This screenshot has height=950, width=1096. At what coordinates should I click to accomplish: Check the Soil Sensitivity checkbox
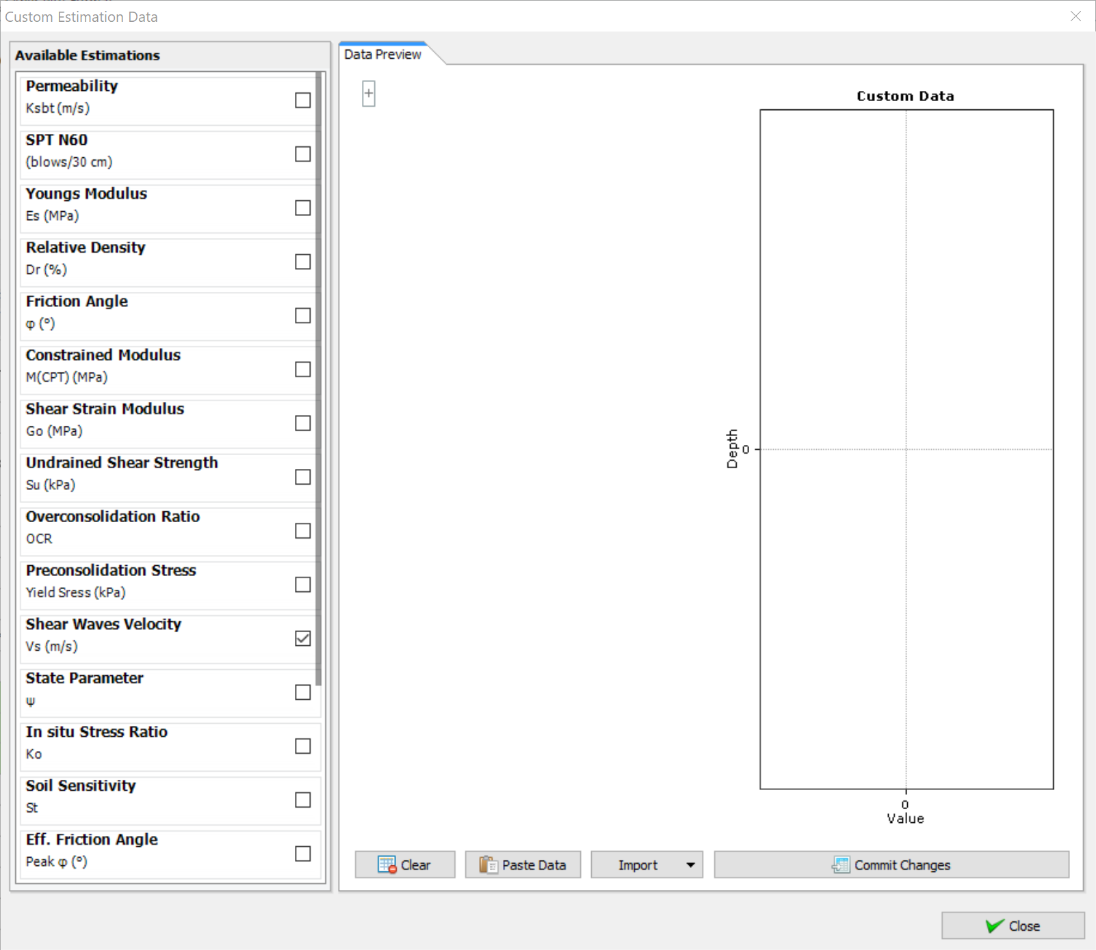[x=302, y=800]
